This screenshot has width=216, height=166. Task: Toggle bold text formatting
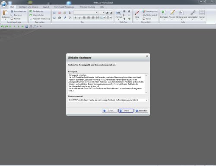pos(75,18)
